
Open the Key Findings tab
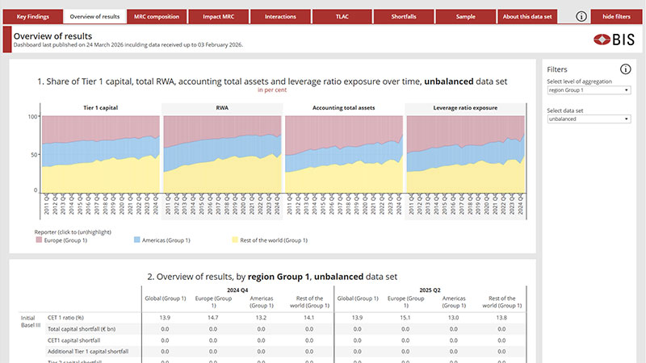click(x=33, y=16)
